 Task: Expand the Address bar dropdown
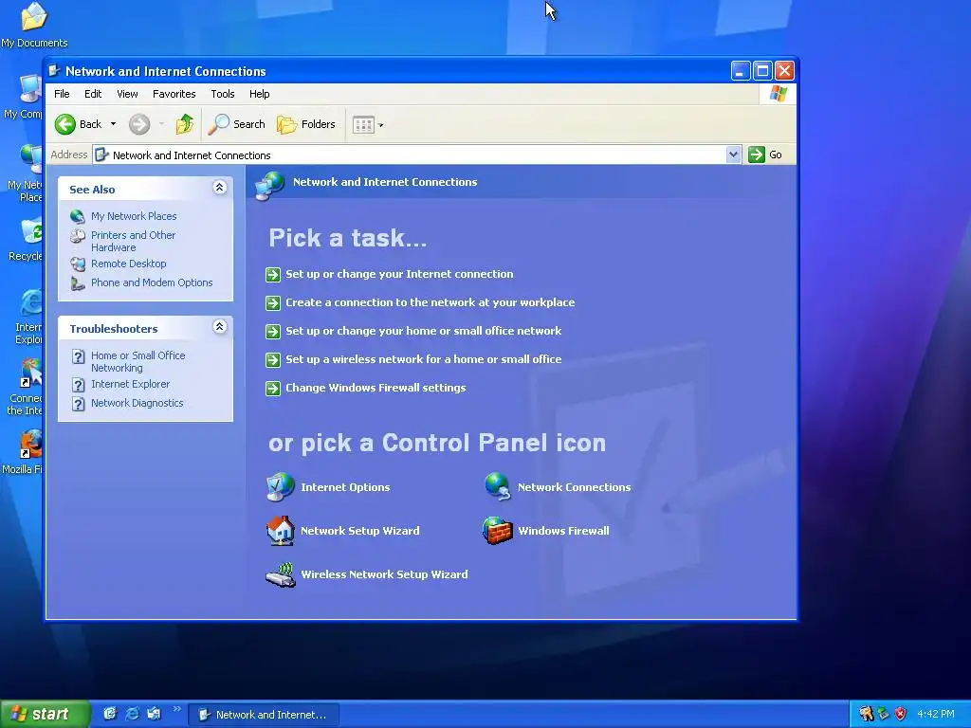pyautogui.click(x=733, y=155)
